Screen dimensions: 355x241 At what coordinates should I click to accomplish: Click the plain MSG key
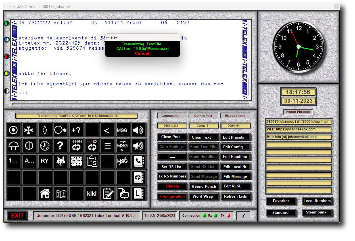[x=123, y=130]
